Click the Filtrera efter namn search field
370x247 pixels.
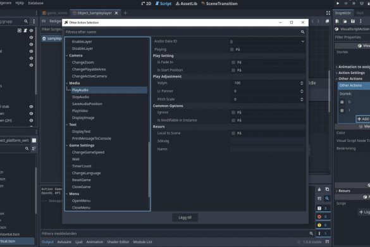185,32
